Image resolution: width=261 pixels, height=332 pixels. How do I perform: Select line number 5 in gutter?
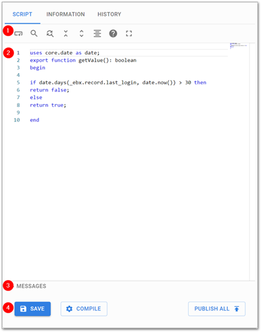point(18,83)
